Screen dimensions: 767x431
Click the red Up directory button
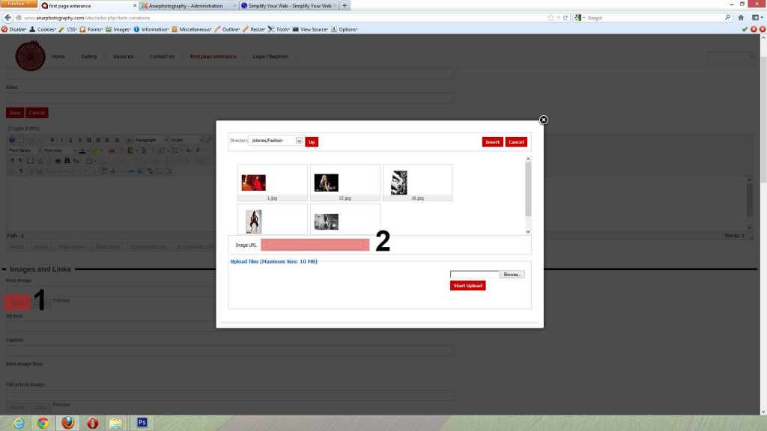tap(312, 141)
